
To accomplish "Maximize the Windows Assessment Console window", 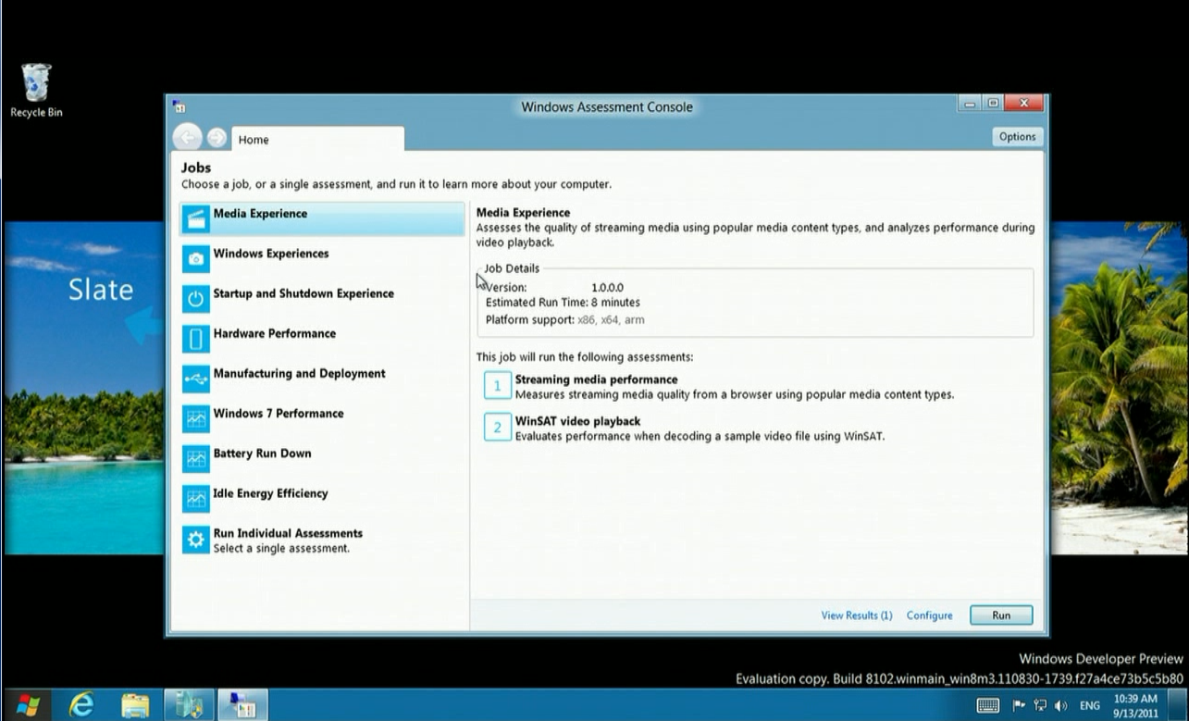I will click(x=992, y=104).
